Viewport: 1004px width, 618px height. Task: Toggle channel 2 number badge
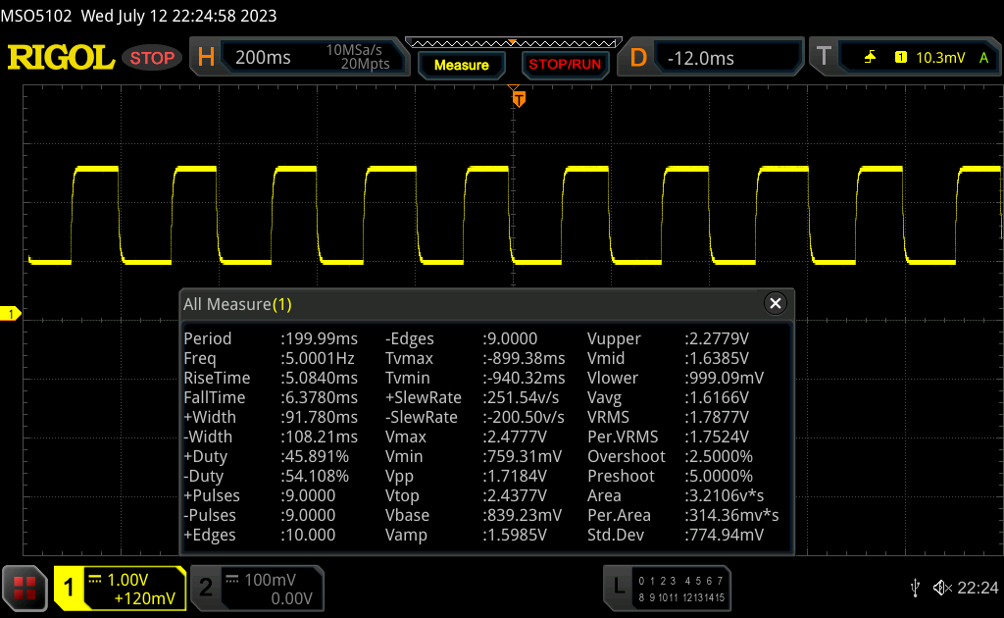(206, 588)
